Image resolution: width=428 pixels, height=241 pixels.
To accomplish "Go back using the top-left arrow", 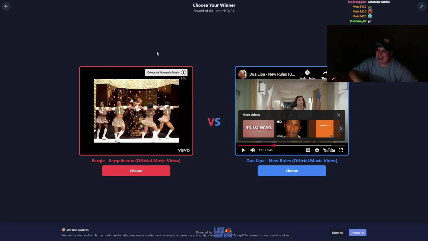I will click(6, 6).
